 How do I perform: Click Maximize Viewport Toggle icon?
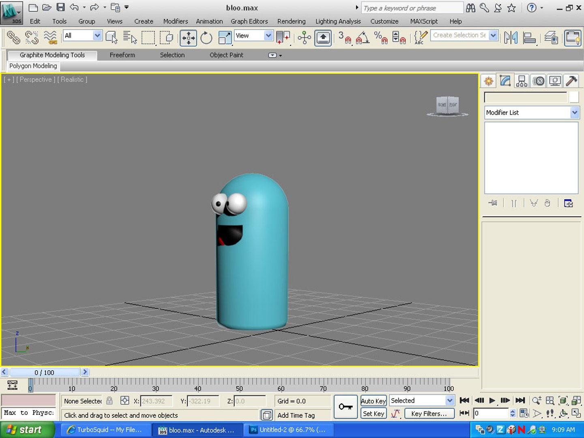(x=576, y=413)
